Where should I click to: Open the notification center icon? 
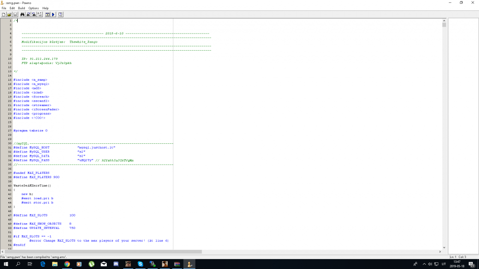click(472, 264)
